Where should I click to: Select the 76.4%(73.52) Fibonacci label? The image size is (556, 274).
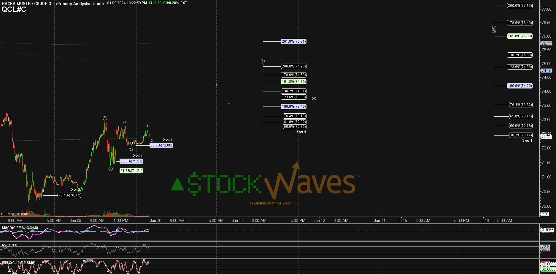coord(521,105)
